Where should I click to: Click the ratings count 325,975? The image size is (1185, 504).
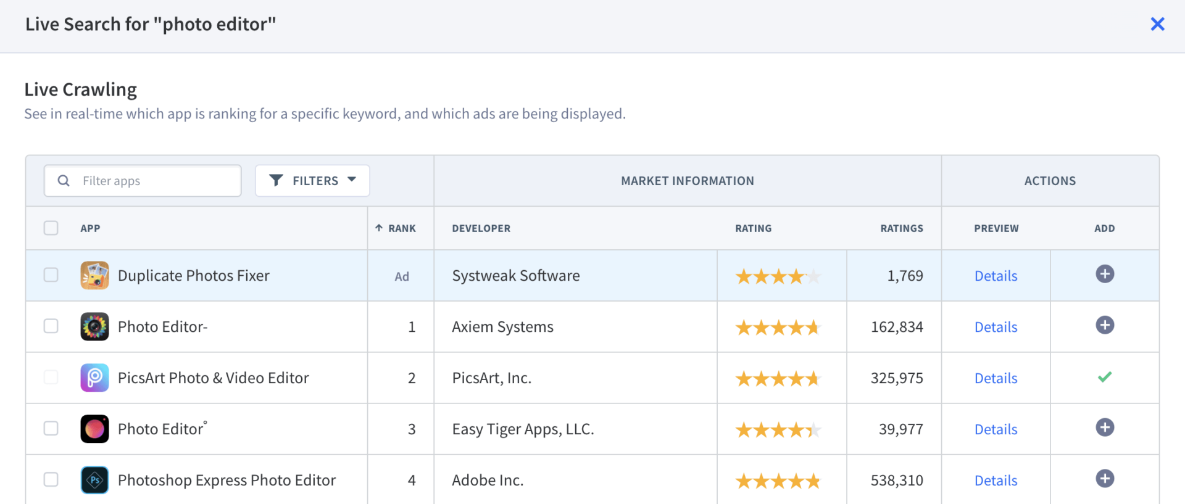click(x=897, y=378)
